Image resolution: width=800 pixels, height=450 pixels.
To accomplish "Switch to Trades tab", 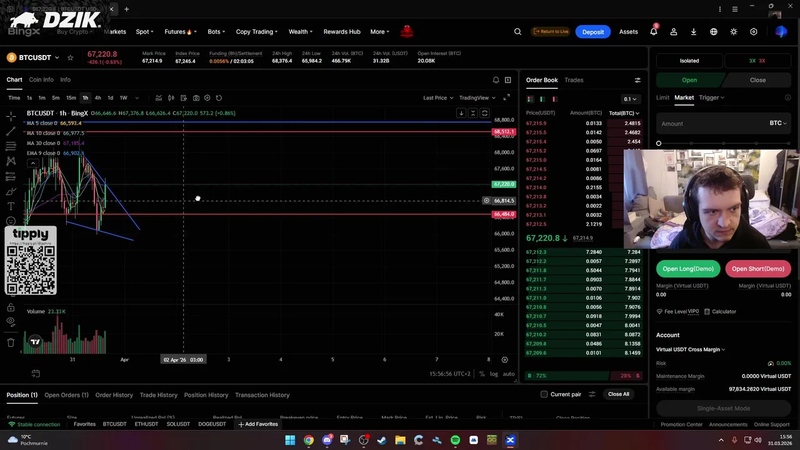I will [x=574, y=80].
